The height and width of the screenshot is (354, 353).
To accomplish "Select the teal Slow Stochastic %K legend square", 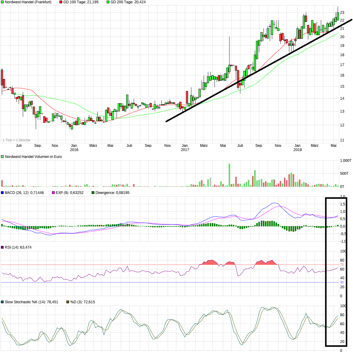I will tap(2, 302).
